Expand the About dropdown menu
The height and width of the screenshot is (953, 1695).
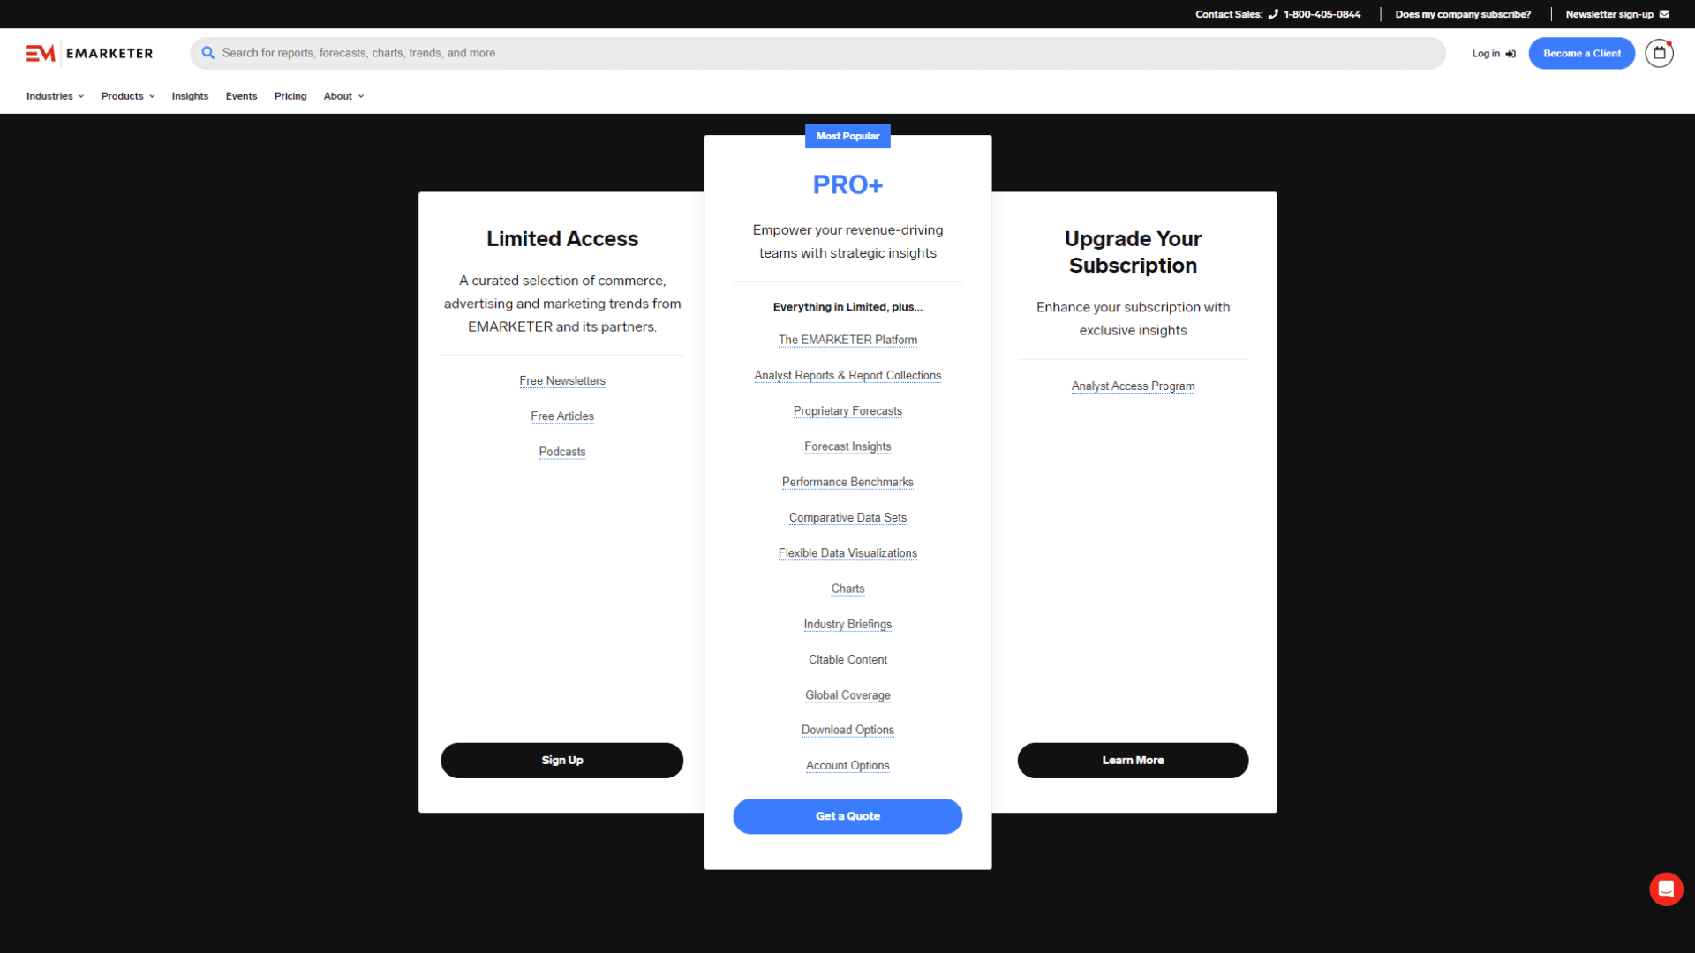point(343,95)
